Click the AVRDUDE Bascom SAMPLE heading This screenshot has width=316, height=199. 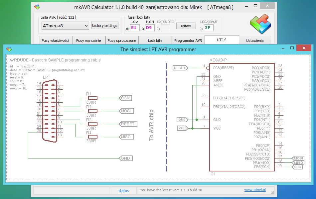coord(55,60)
